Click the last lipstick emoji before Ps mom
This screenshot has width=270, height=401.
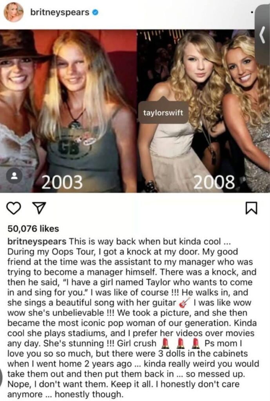pos(196,343)
